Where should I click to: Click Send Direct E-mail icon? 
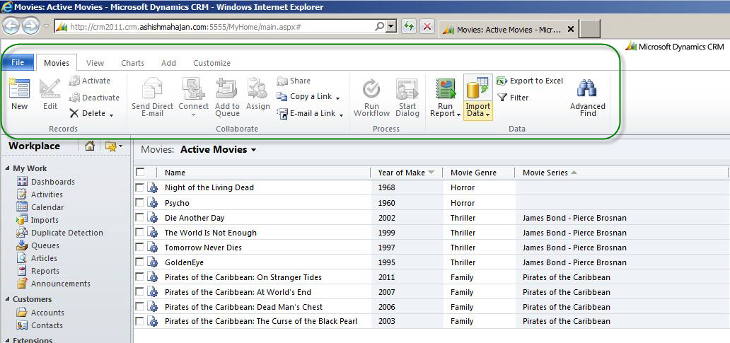152,88
